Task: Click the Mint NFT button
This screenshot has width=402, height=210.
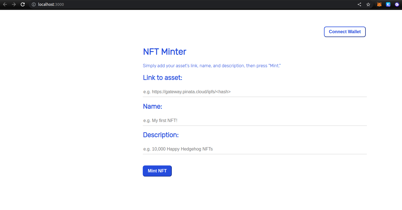Action: point(157,171)
